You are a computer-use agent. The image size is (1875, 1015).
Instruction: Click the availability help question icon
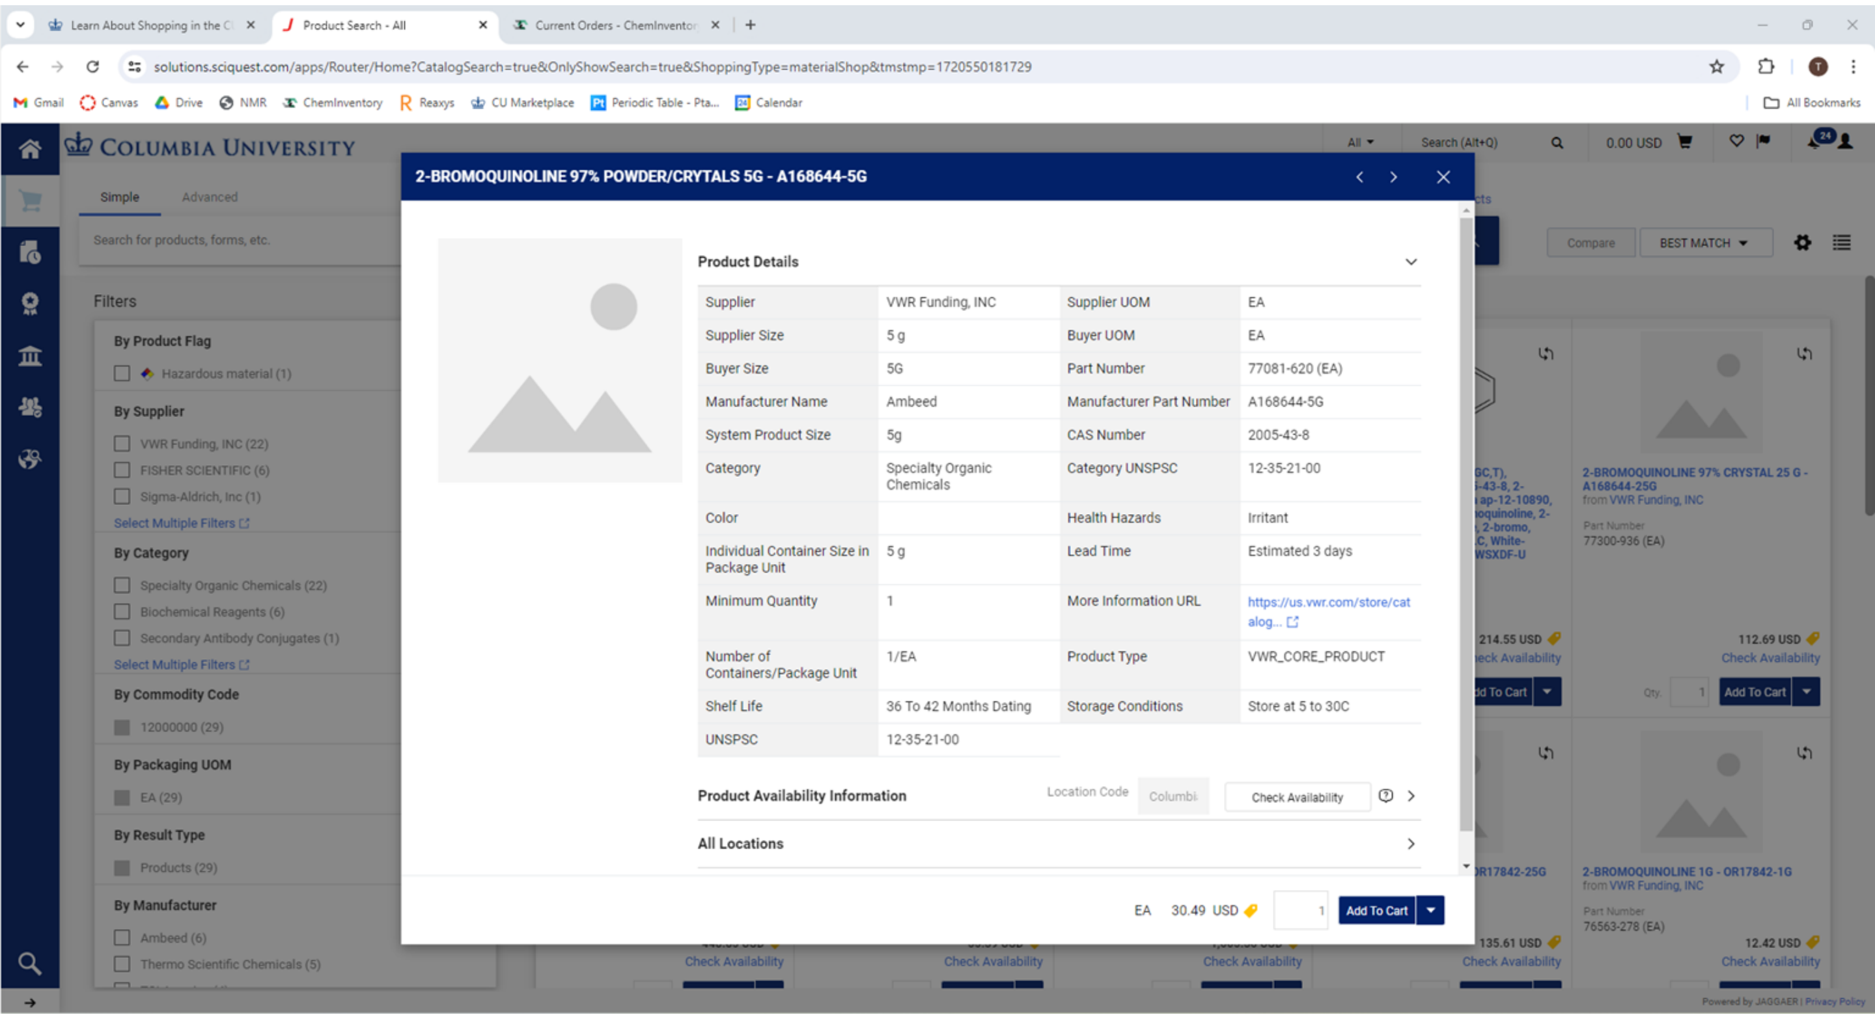coord(1385,796)
